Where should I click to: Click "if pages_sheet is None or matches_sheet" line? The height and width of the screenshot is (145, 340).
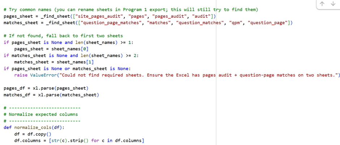click(66, 68)
